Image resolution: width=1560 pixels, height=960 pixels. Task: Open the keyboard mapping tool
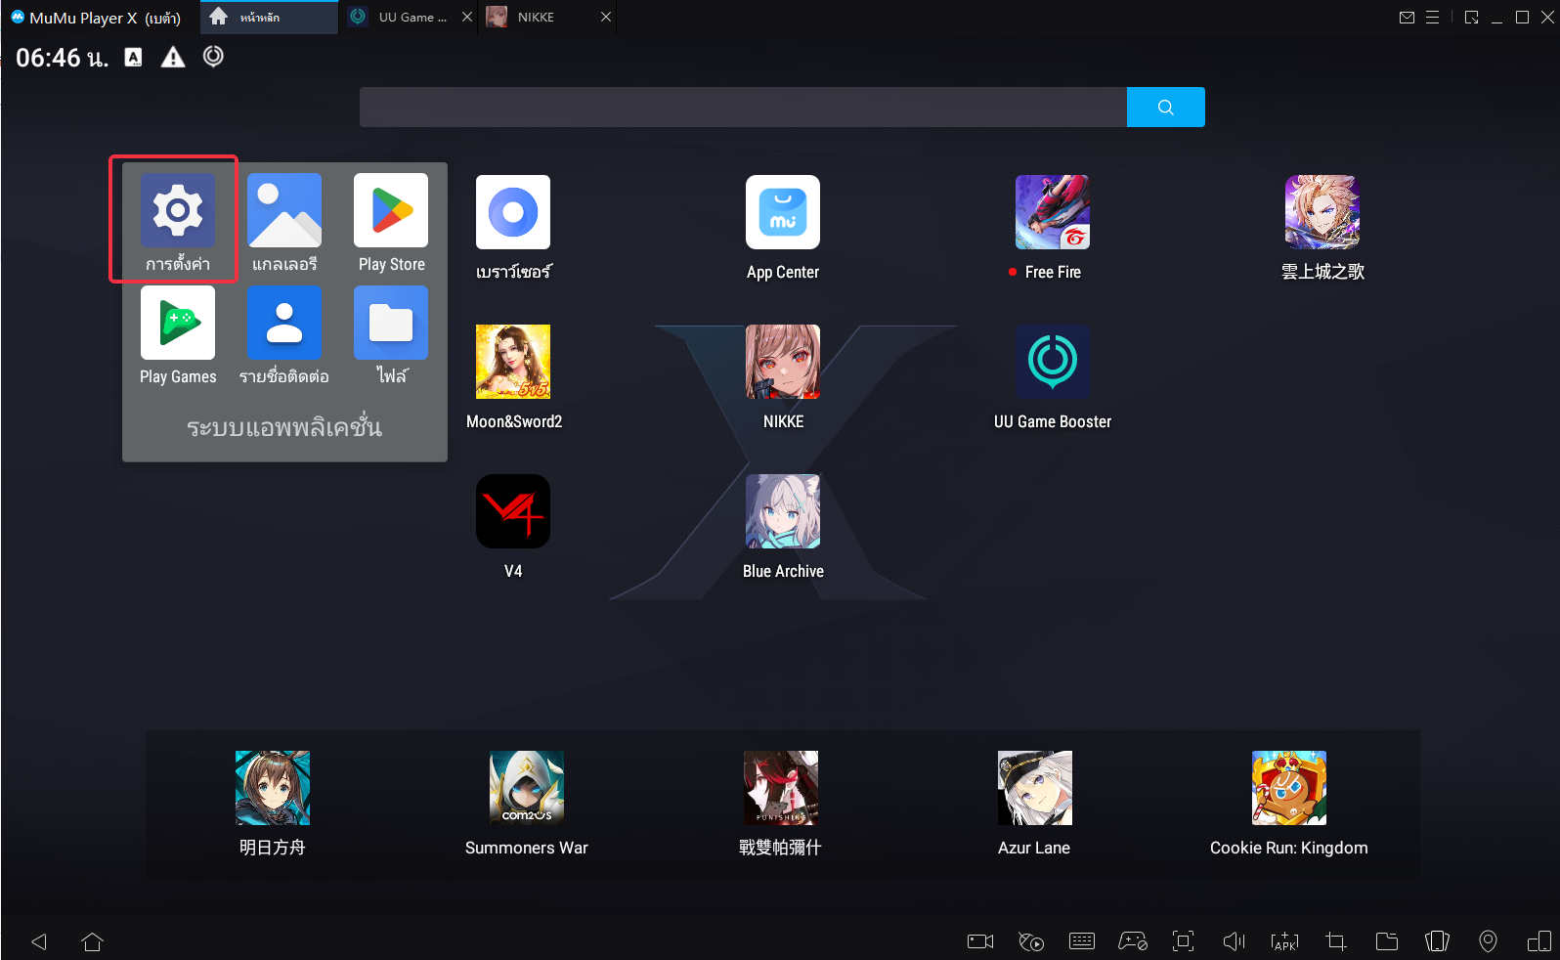[x=1082, y=941]
